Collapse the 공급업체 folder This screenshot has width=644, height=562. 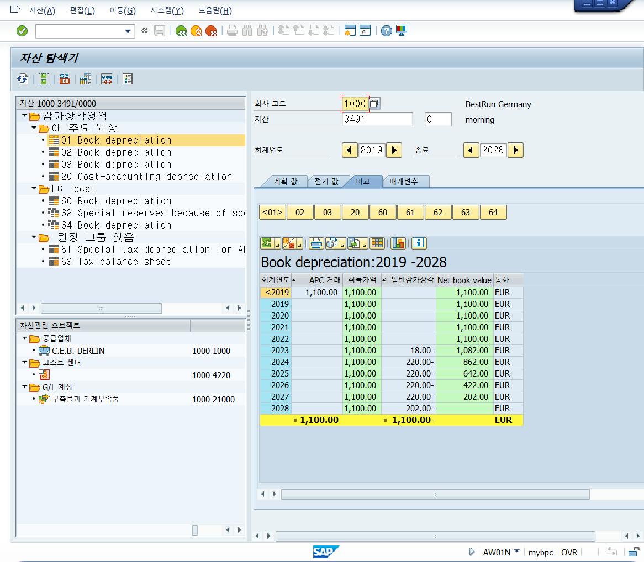pos(25,338)
